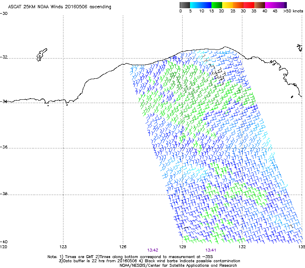
Task: Click the '>50 knots' legend label
Action: point(293,11)
